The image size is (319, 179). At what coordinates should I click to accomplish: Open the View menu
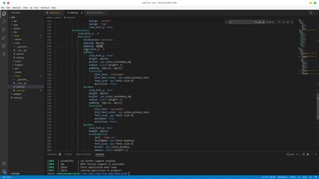(x=25, y=8)
